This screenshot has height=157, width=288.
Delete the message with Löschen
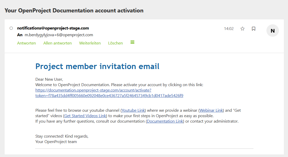tap(115, 43)
